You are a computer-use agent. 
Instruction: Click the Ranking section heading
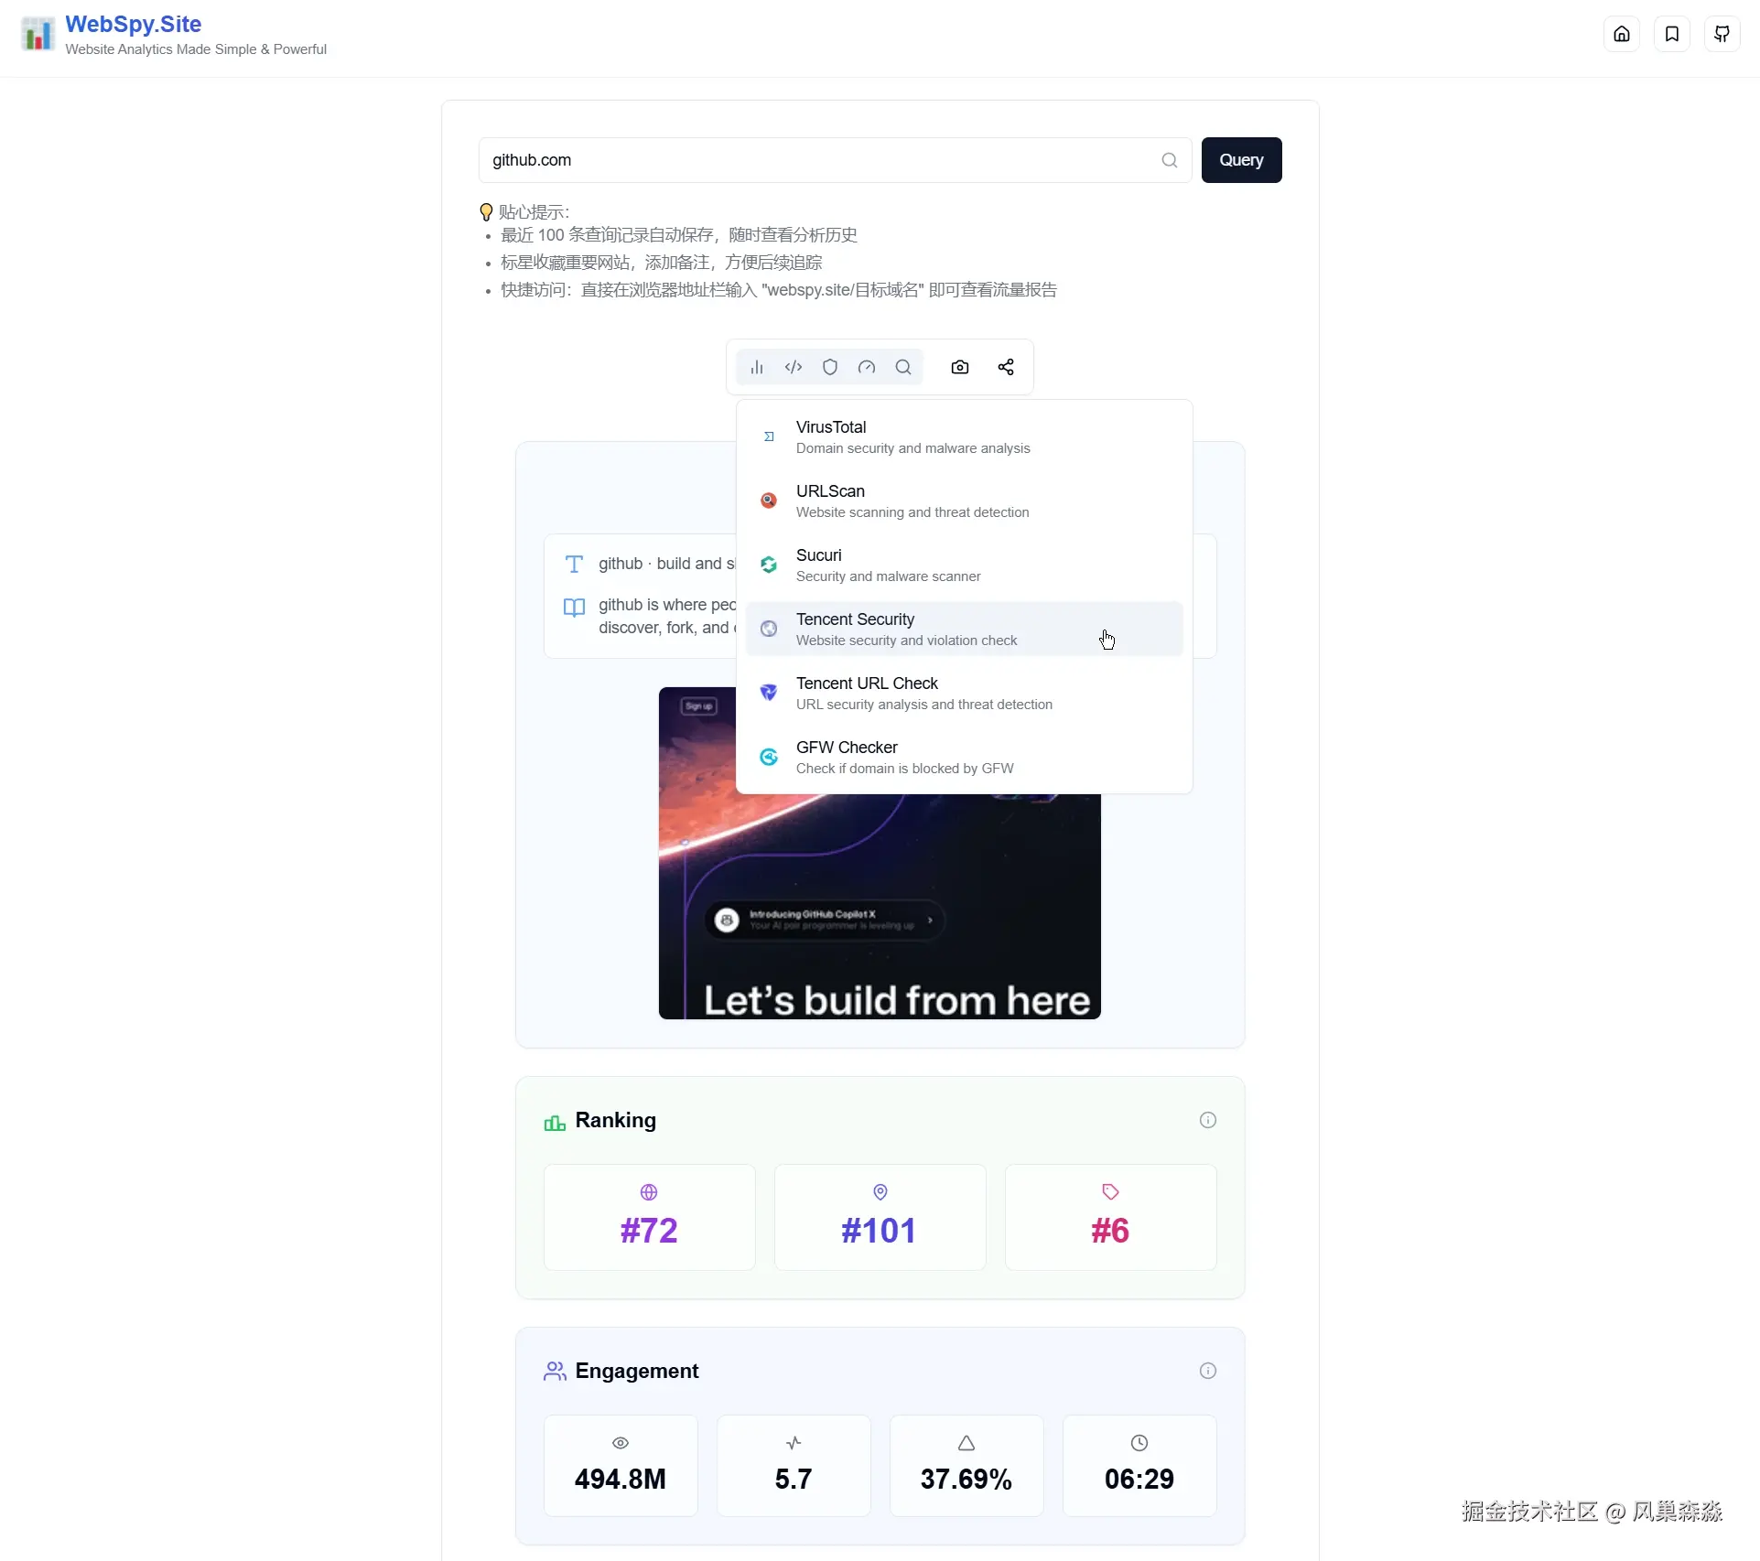[x=615, y=1121]
